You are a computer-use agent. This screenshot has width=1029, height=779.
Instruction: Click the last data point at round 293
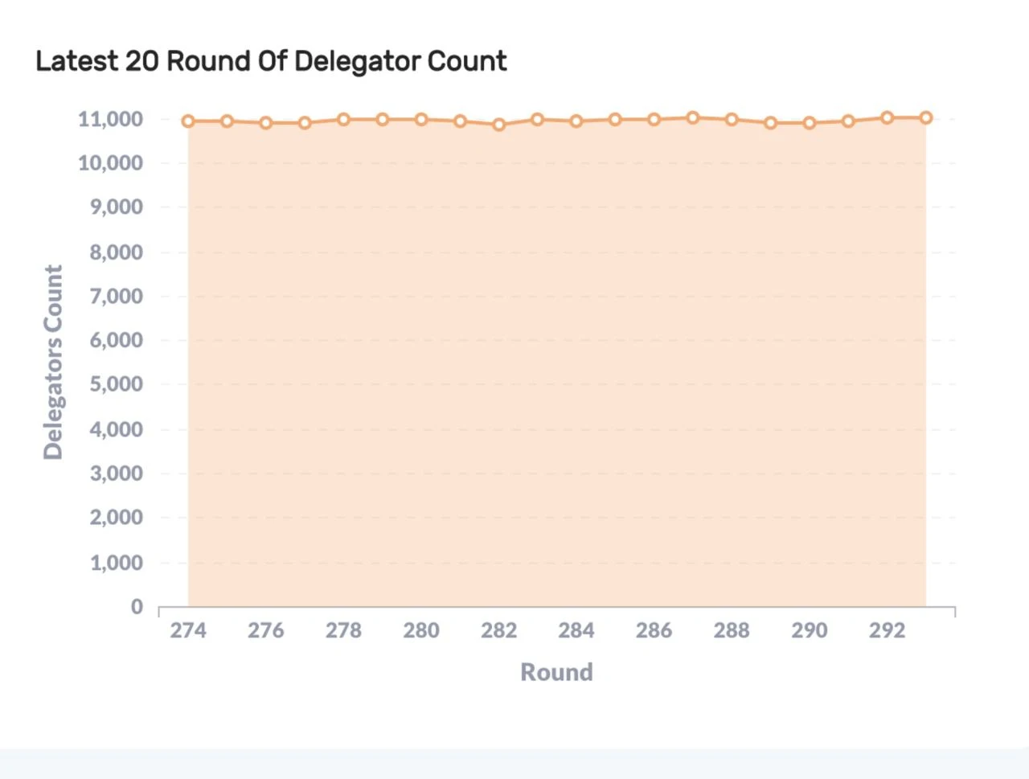click(x=926, y=117)
